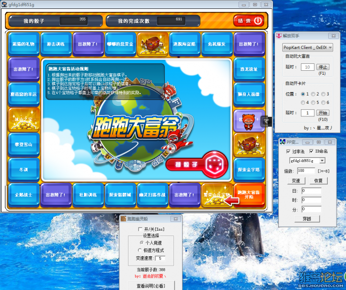Click the treasure chest tile above 探索金字塔
Viewport: 346px width, 290px height.
pos(249,145)
